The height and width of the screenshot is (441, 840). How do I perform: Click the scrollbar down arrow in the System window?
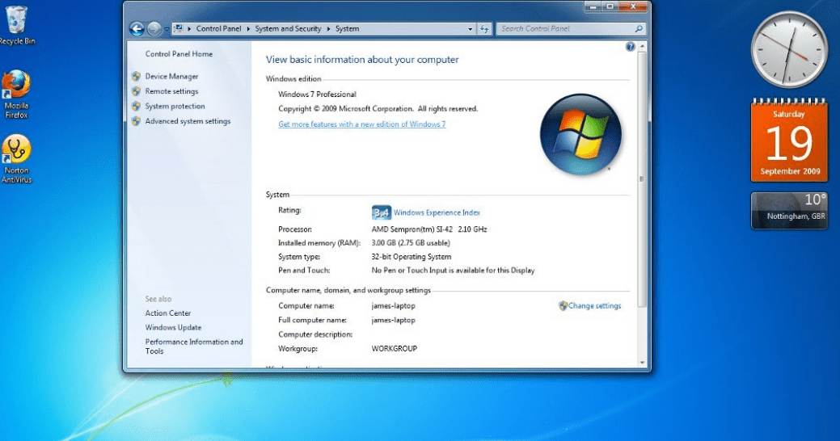[642, 363]
